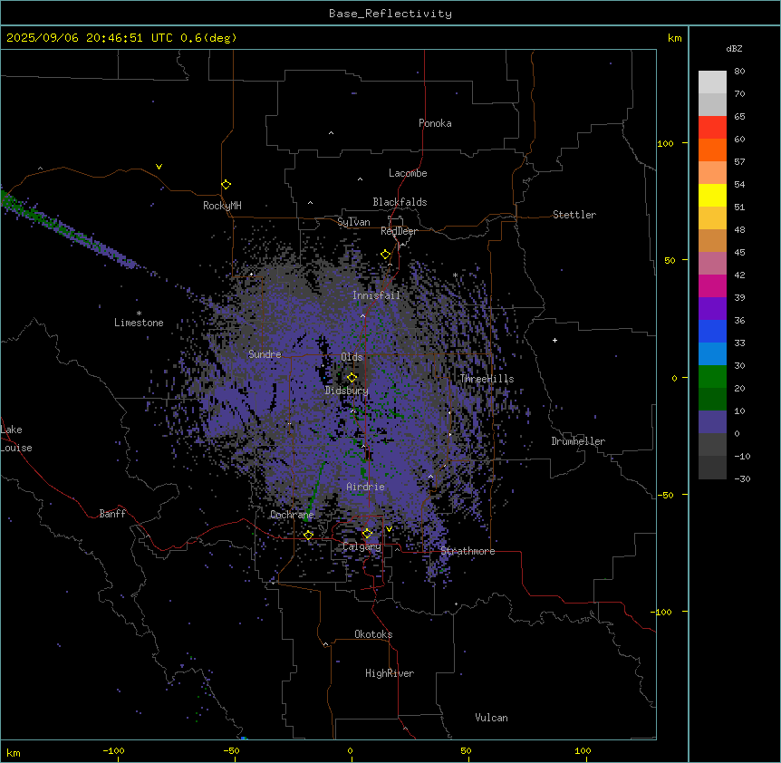Click the yellow marker above Calgary label
The width and height of the screenshot is (781, 763).
(x=367, y=534)
